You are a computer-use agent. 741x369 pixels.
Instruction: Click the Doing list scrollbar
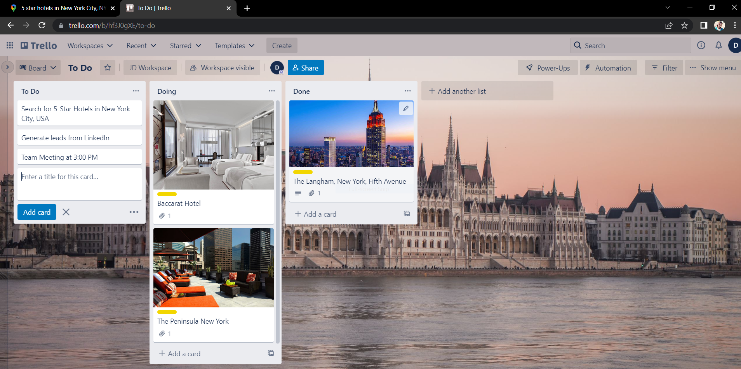[x=277, y=222]
